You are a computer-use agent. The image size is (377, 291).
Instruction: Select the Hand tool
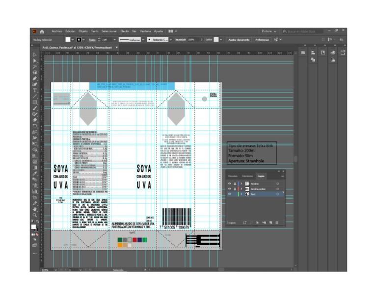[35, 209]
